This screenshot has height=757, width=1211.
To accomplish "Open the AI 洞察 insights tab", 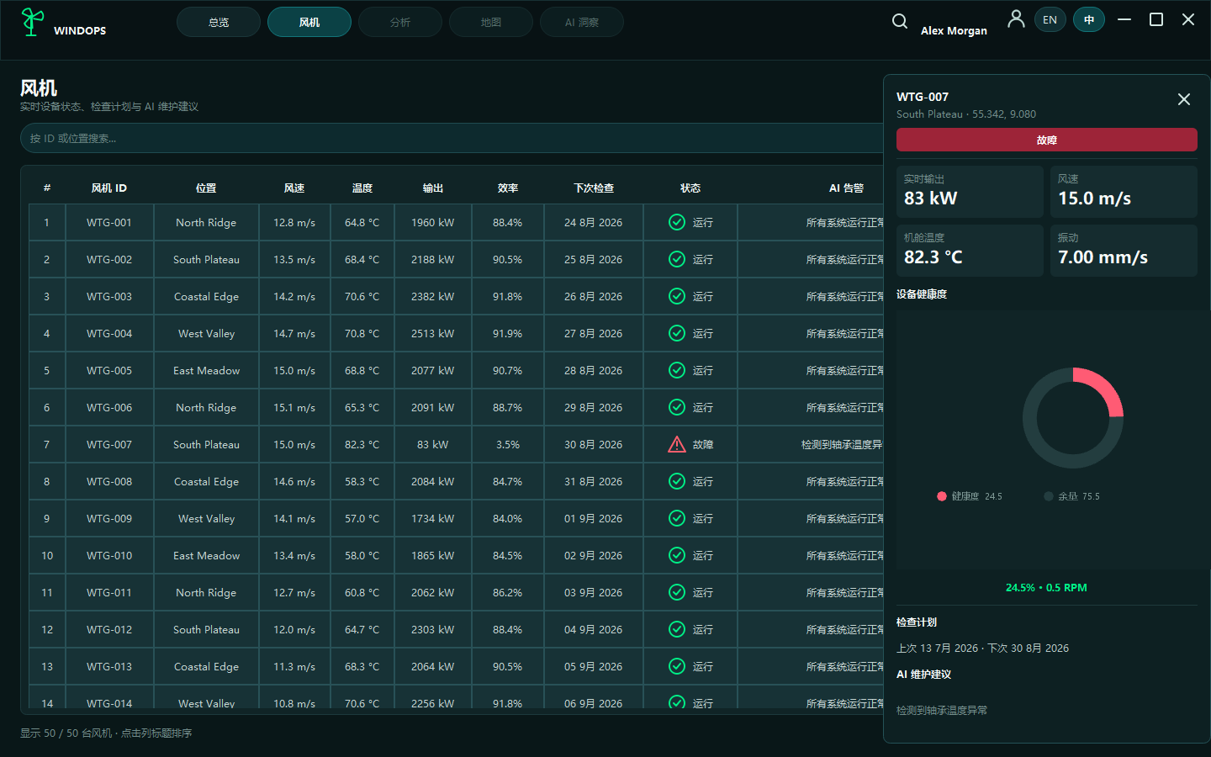I will (582, 22).
